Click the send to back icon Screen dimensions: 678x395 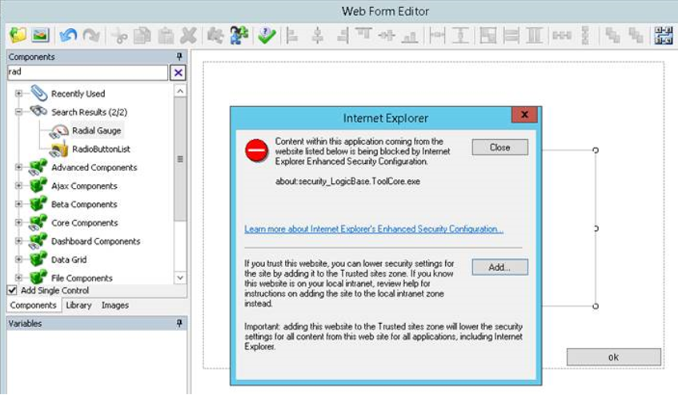636,36
